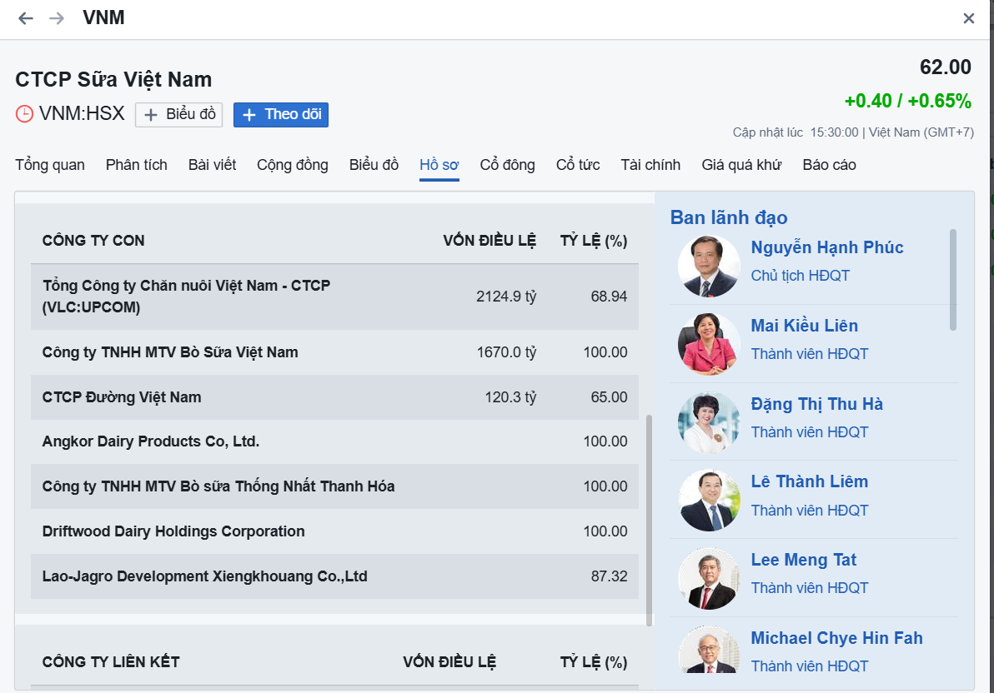
Task: Open Nguyễn Hạnh Phúc name link
Action: tap(827, 247)
